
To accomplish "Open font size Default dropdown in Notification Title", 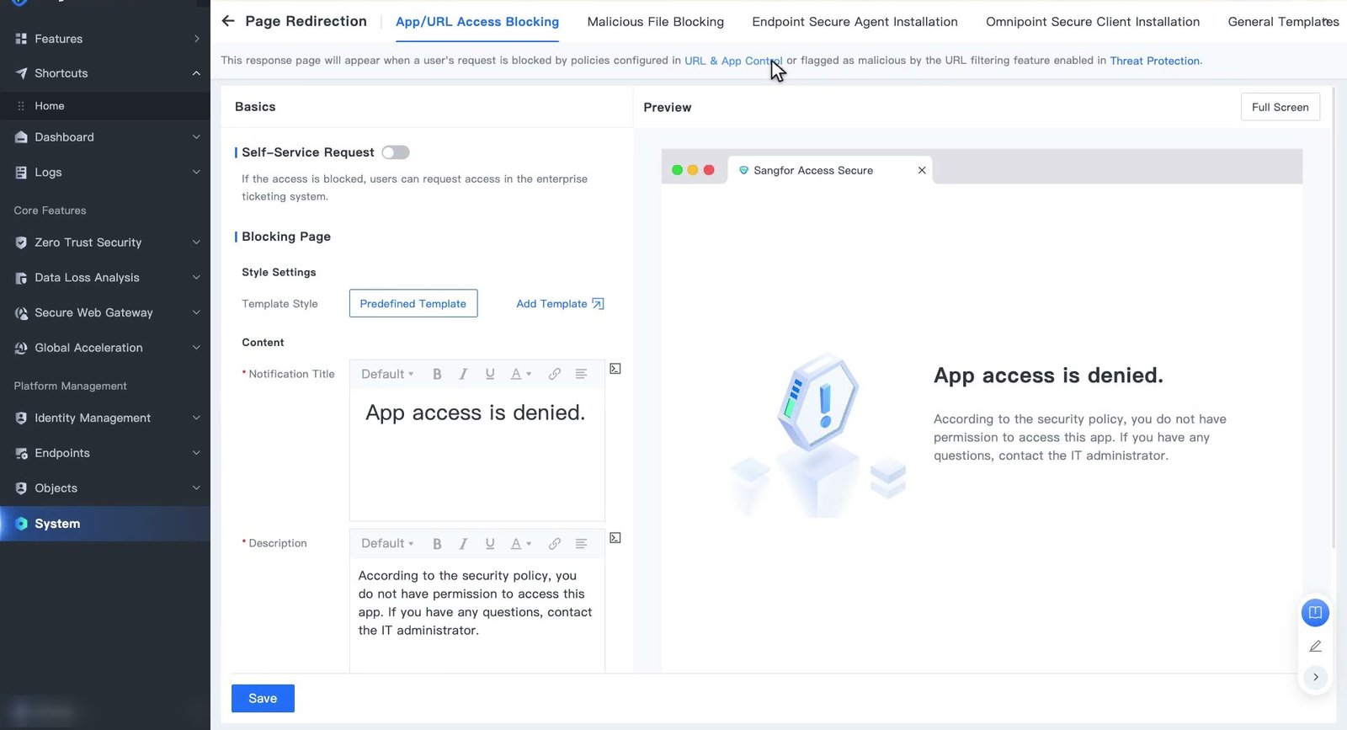I will point(387,374).
